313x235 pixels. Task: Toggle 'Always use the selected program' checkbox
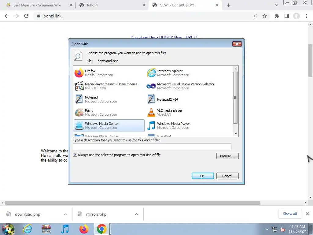coord(75,155)
